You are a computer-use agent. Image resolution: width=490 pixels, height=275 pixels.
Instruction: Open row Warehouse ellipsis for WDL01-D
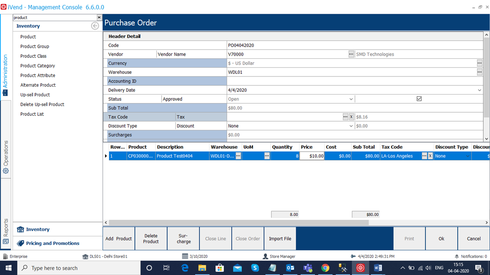pyautogui.click(x=238, y=156)
